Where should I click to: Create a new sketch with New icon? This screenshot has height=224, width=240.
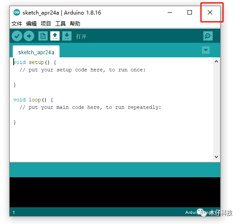coord(43,36)
